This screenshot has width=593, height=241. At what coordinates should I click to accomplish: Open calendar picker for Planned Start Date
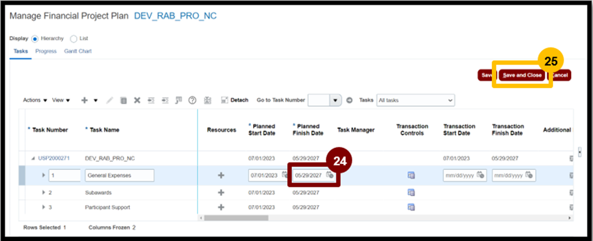click(x=285, y=175)
